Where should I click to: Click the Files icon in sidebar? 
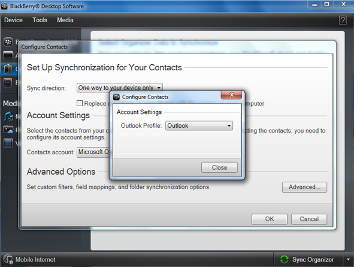tap(8, 83)
